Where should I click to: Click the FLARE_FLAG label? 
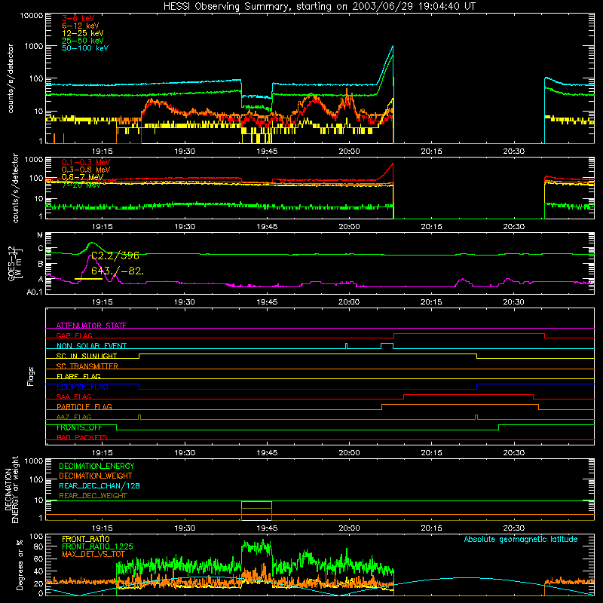[78, 376]
